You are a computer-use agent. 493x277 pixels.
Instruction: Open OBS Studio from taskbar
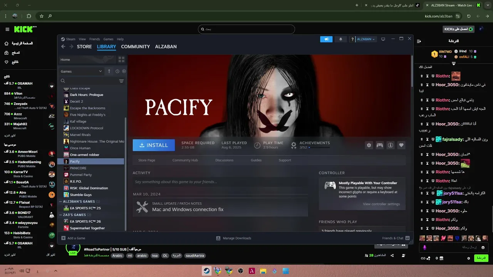[x=241, y=271]
